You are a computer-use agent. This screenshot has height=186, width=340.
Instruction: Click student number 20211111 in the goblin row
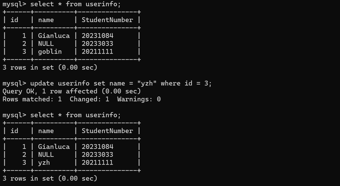[97, 52]
